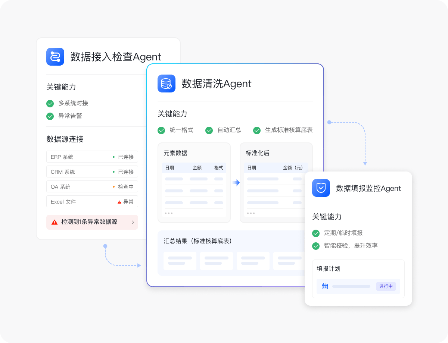The width and height of the screenshot is (448, 343).
Task: Click the green check beside 异常告警
Action: pos(50,116)
